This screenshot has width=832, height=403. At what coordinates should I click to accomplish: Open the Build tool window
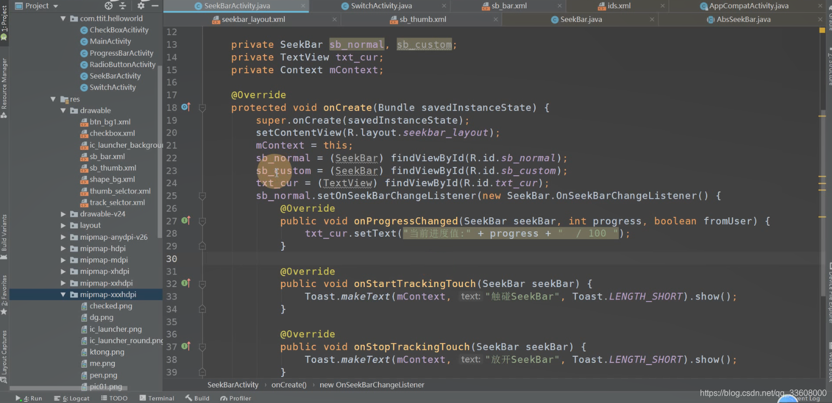(x=197, y=398)
